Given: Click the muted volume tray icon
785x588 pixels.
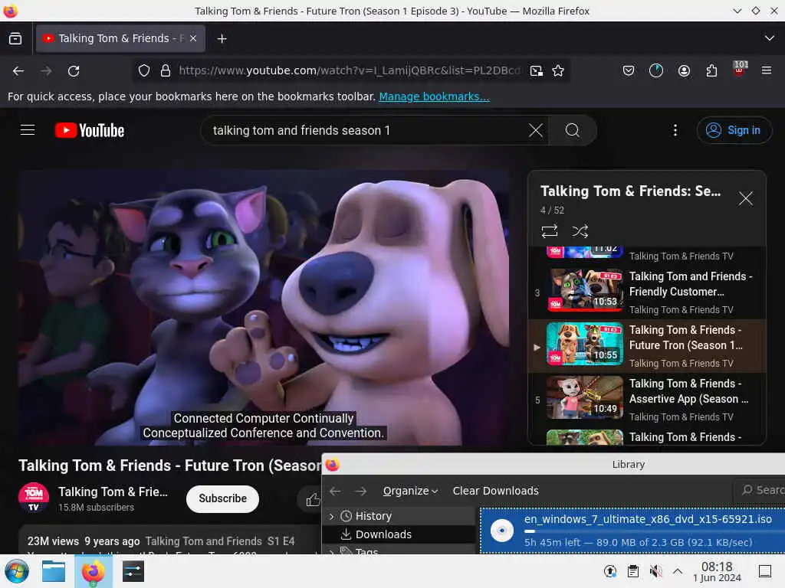Looking at the screenshot, I should (655, 571).
